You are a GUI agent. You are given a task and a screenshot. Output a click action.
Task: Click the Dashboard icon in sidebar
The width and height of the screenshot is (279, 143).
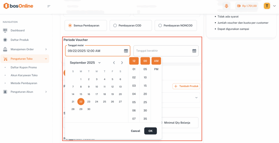click(5, 30)
